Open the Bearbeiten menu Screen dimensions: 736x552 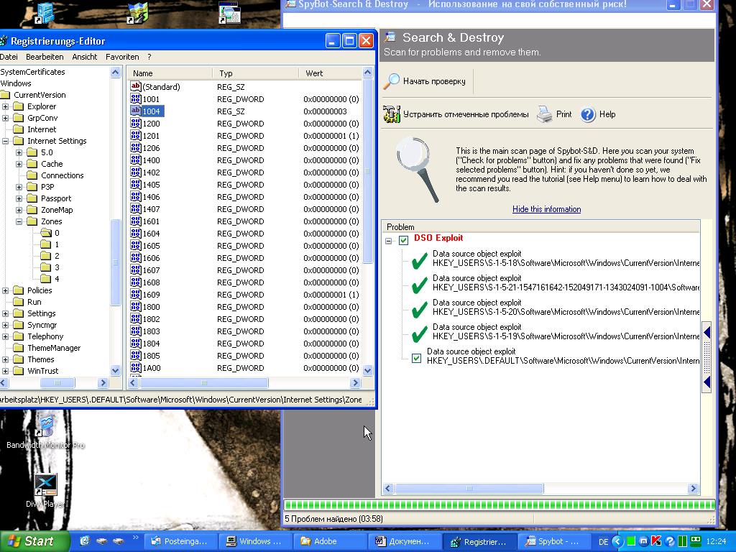pyautogui.click(x=45, y=57)
